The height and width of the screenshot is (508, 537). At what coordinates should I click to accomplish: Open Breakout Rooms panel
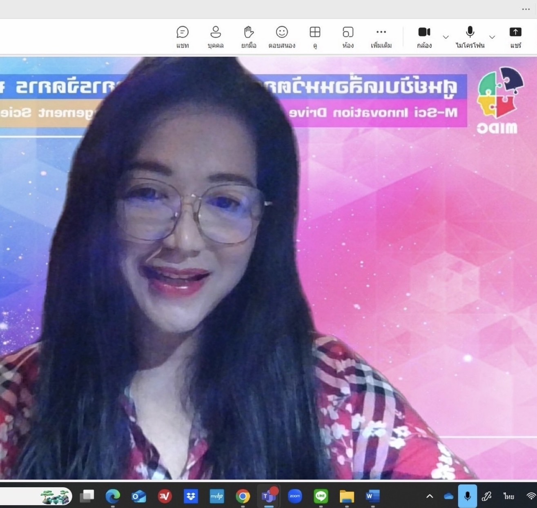(348, 37)
